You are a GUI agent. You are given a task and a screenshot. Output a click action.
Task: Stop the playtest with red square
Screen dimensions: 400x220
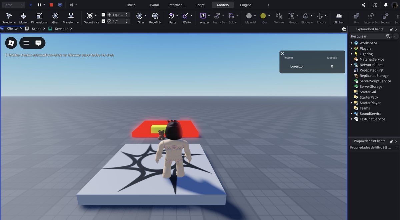coord(51,5)
